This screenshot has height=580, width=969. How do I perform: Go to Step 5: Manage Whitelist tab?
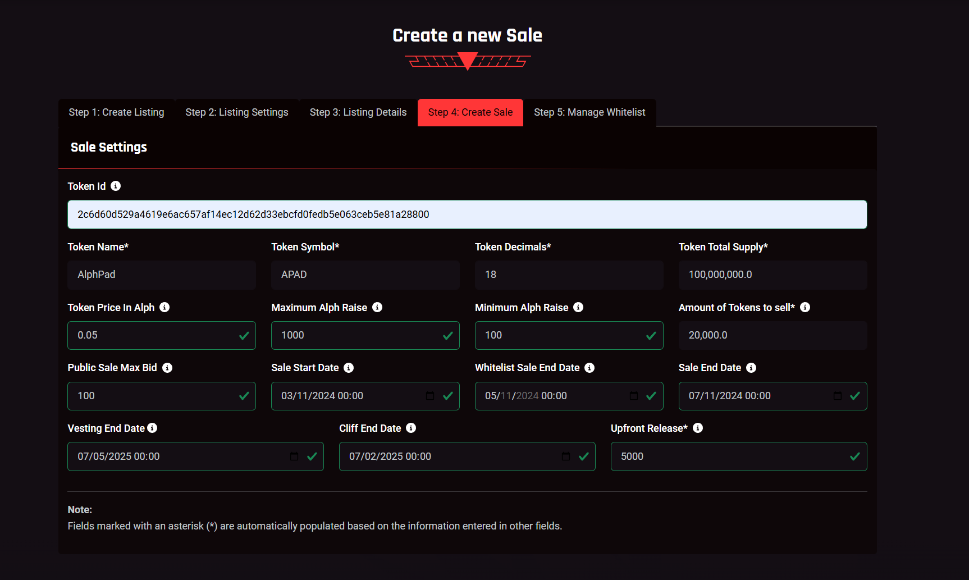coord(589,112)
